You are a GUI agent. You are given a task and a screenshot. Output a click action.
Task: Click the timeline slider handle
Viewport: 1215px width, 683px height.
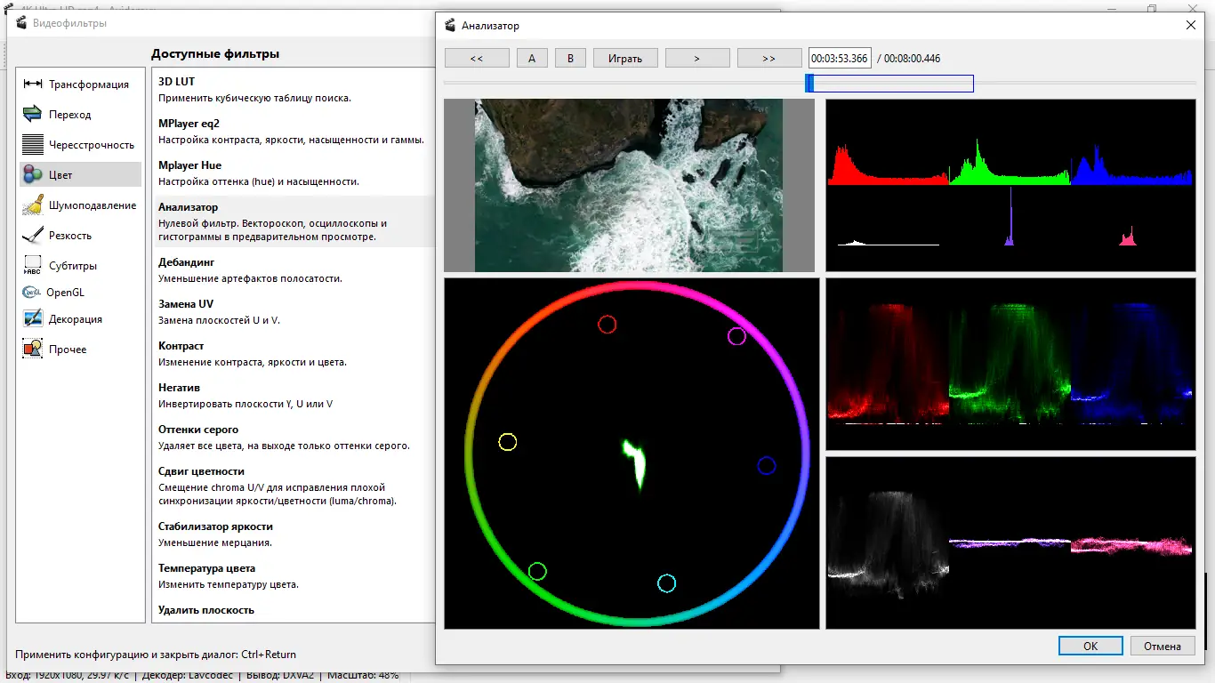tap(809, 84)
